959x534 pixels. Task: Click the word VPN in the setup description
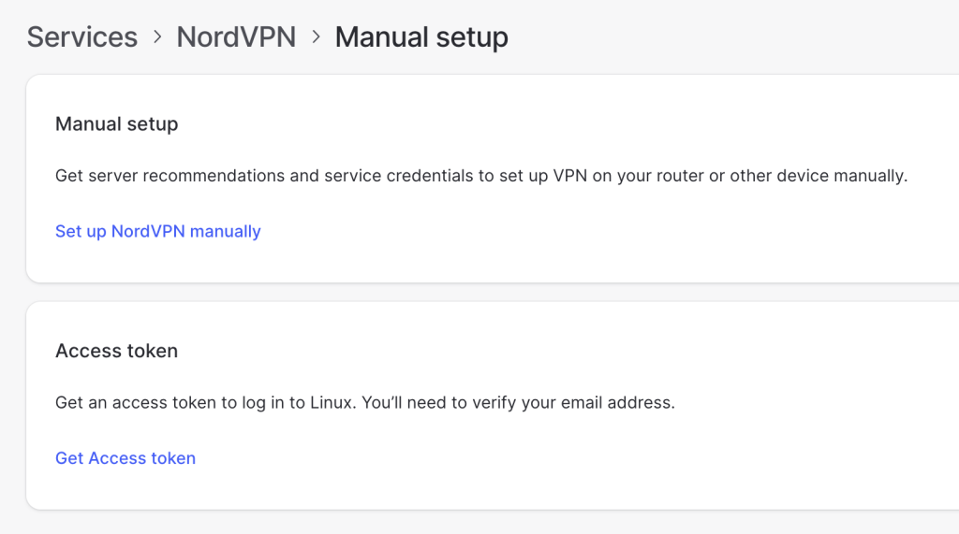[570, 176]
